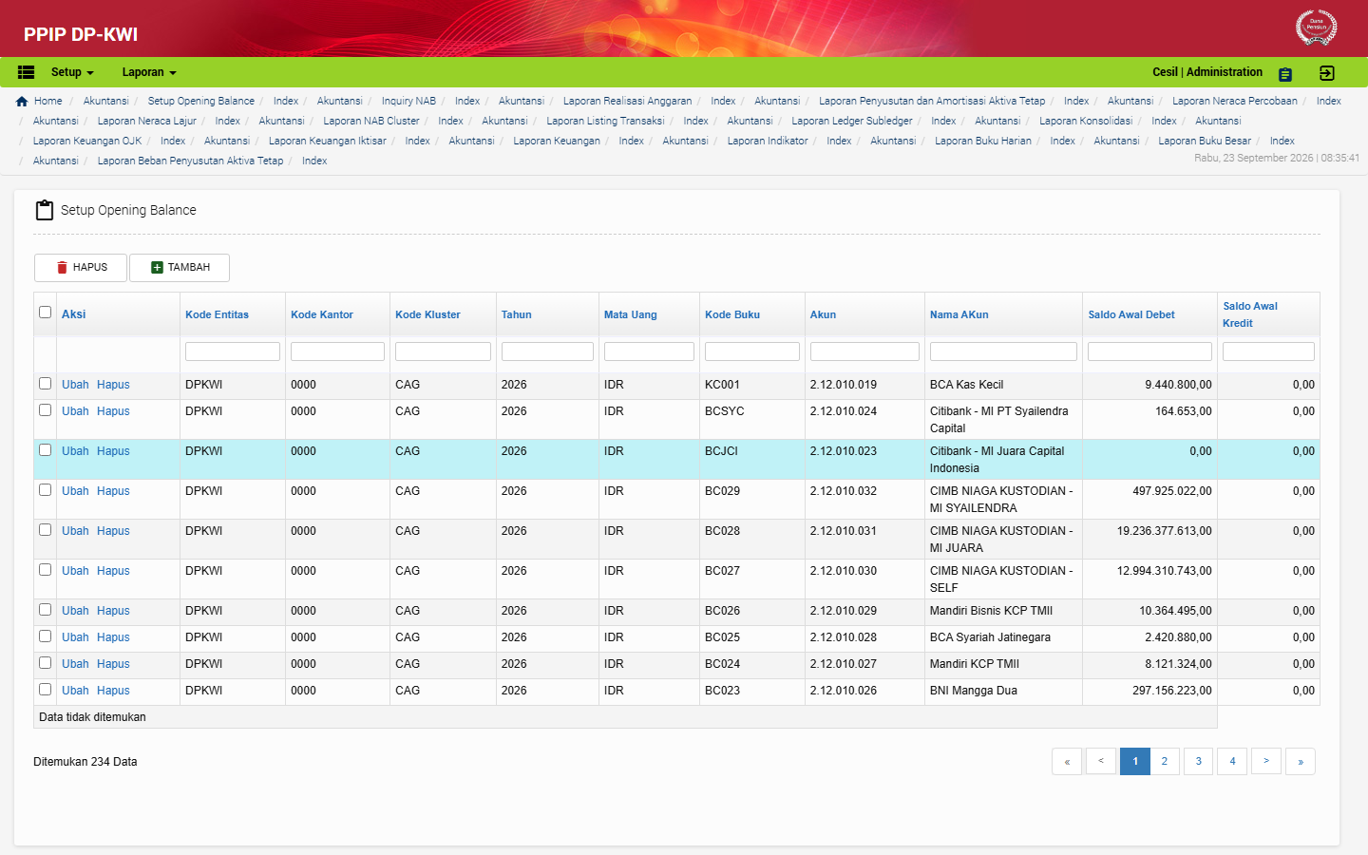Open Laporan Konsolidasi breadcrumb link
The image size is (1368, 855).
1086,121
